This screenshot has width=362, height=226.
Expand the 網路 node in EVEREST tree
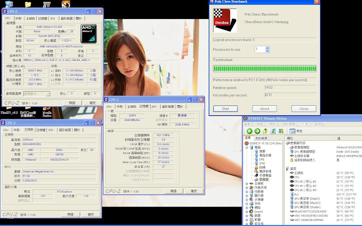click(247, 207)
